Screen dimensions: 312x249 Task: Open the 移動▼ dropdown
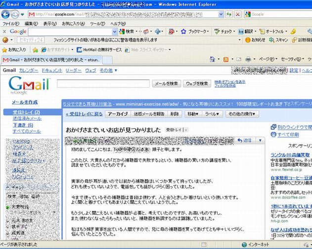point(193,114)
